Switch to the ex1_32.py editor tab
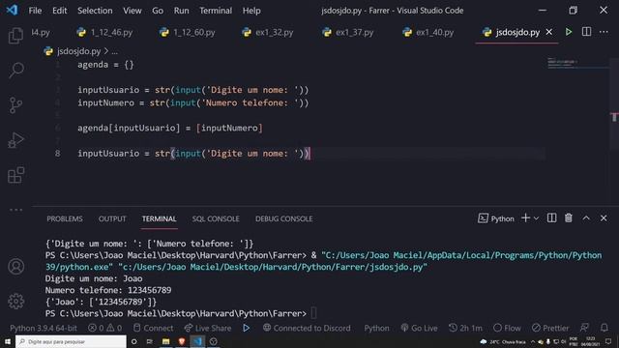 (269, 32)
